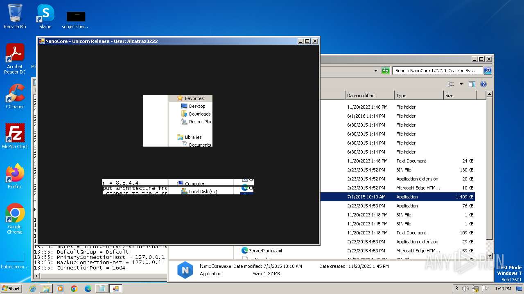The height and width of the screenshot is (294, 524).
Task: Select the 6/1/2016 11:14 PM folder row
Action: (398, 116)
